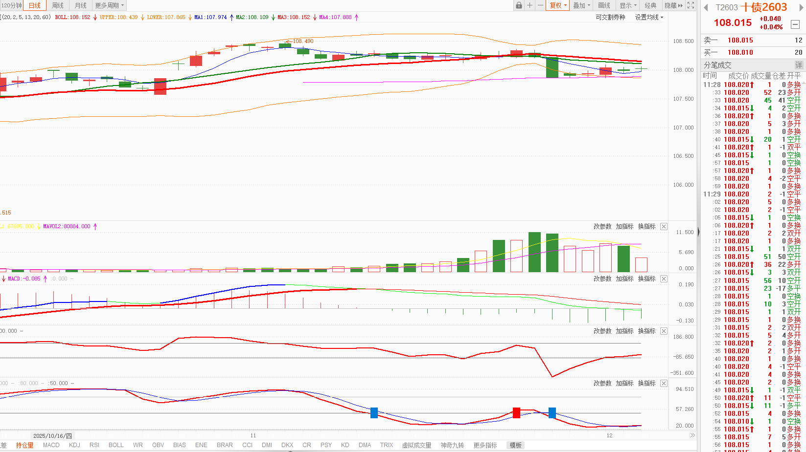Click the 可交割券种 link
Screen dimensions: 806x452
point(610,17)
